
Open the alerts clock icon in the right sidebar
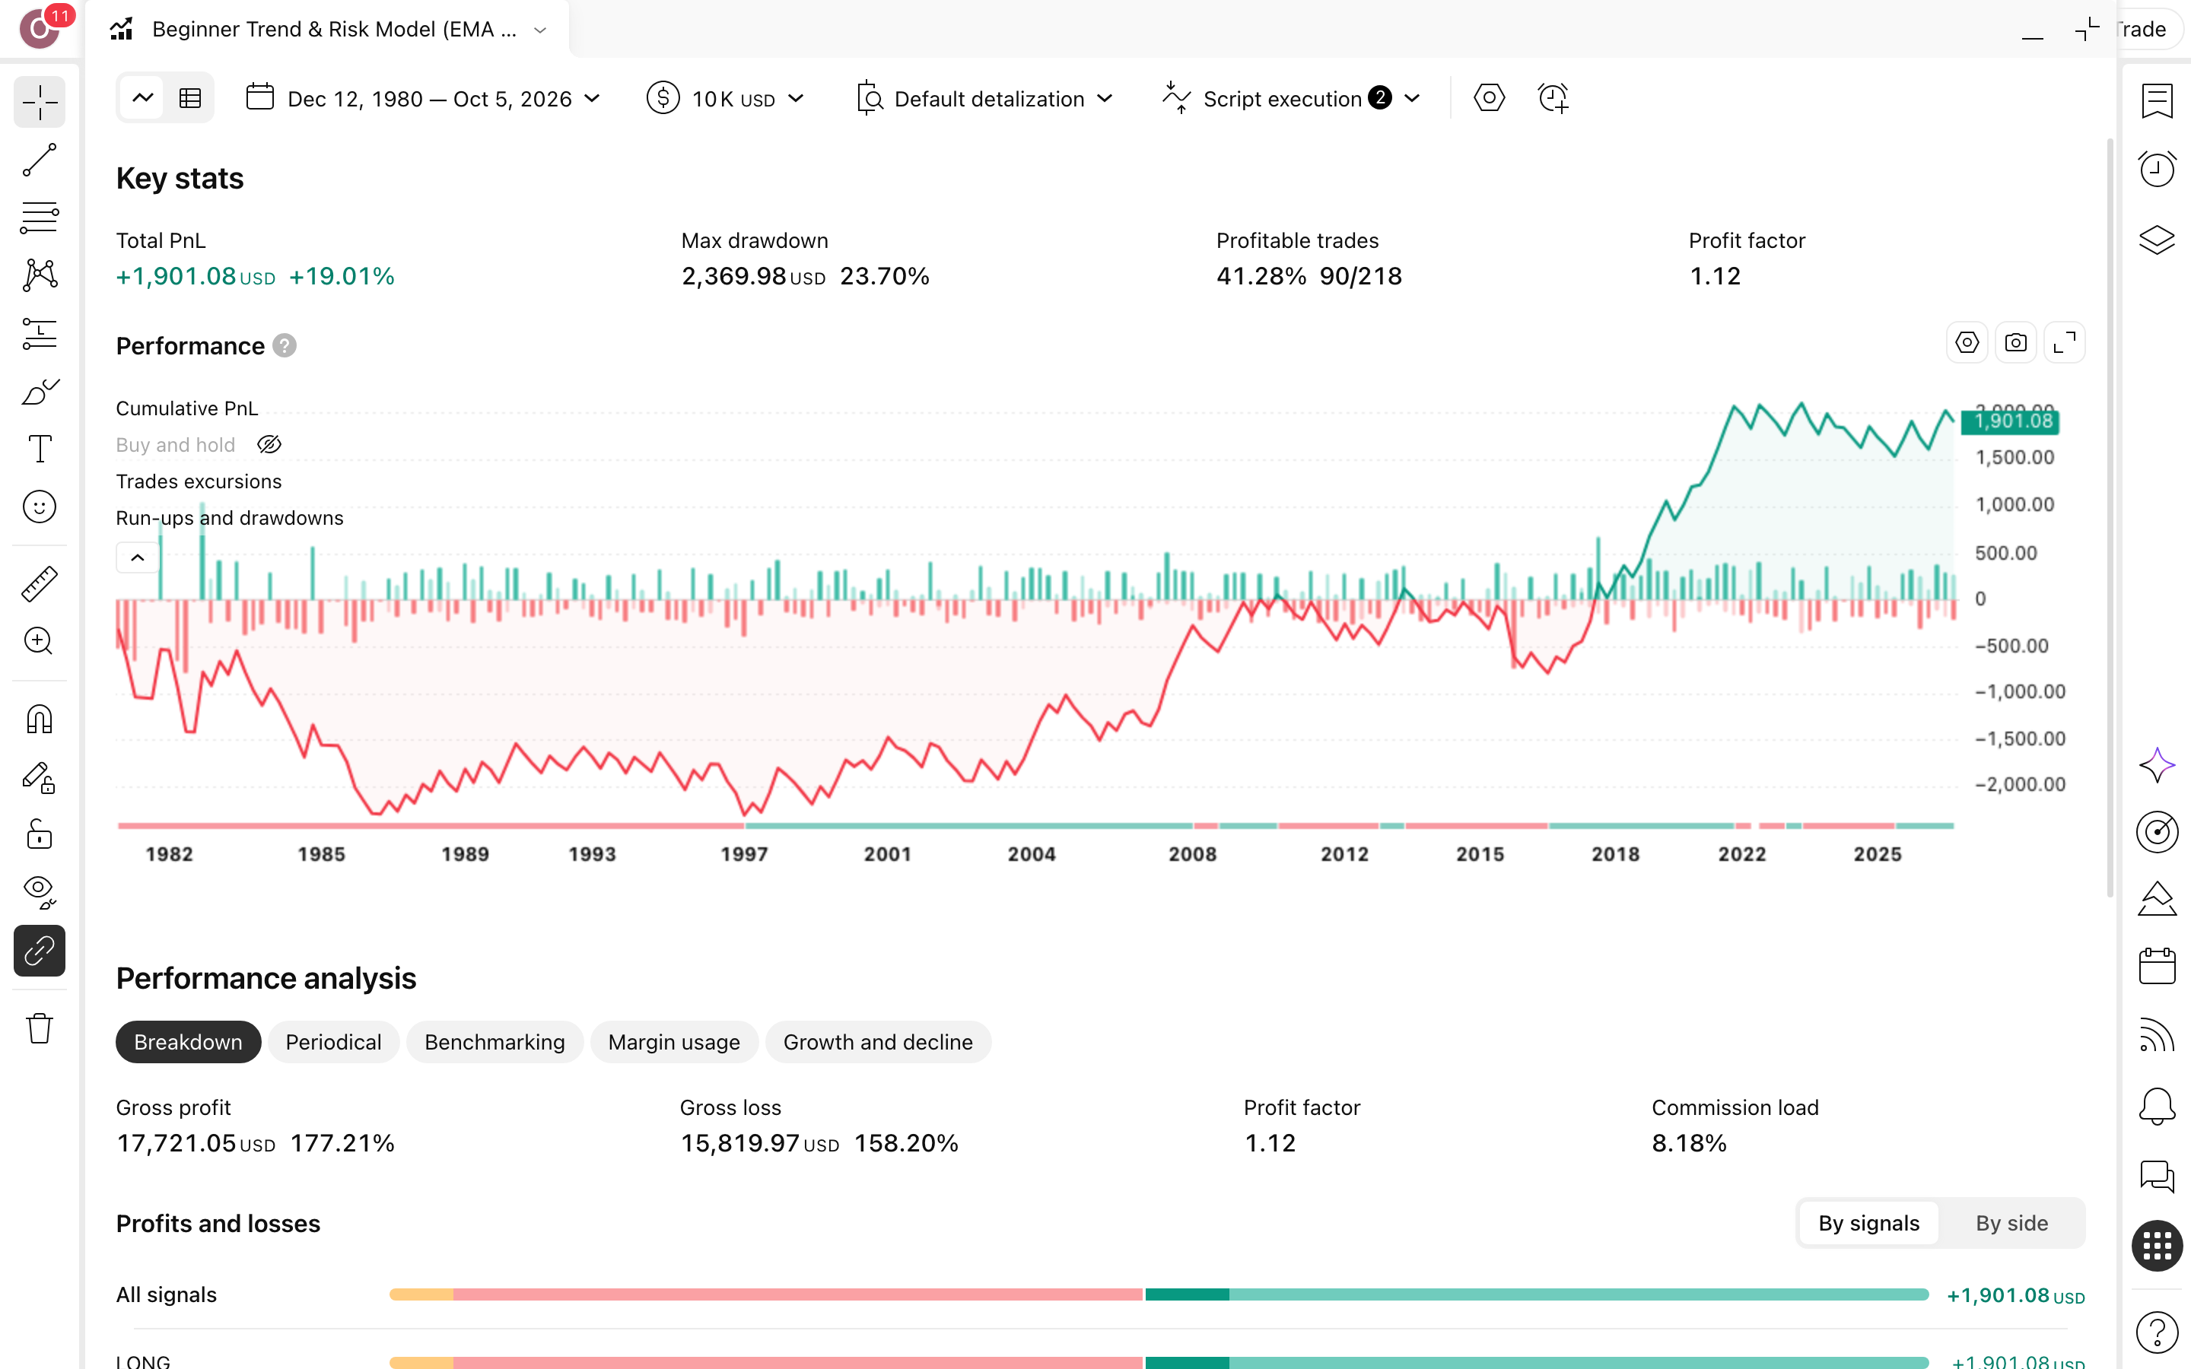tap(2157, 170)
